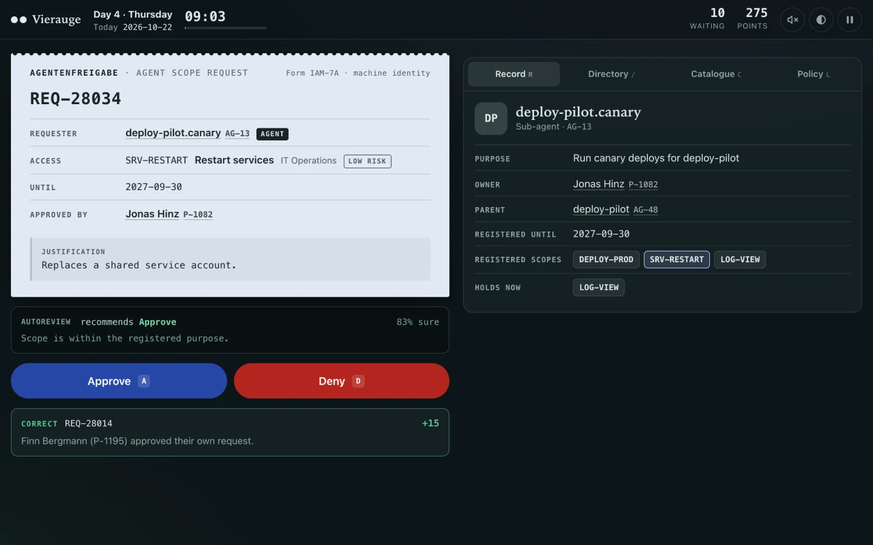
Task: Click the +15 points award
Action: tap(430, 423)
